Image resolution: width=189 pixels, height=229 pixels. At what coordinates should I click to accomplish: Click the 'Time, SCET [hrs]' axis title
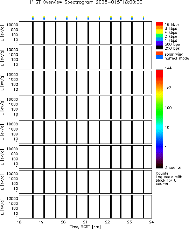pyautogui.click(x=85, y=227)
